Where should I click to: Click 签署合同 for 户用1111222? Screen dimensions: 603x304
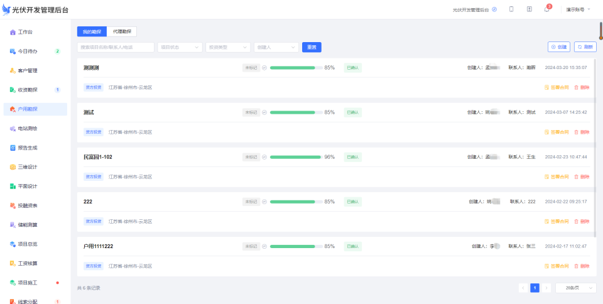(557, 266)
